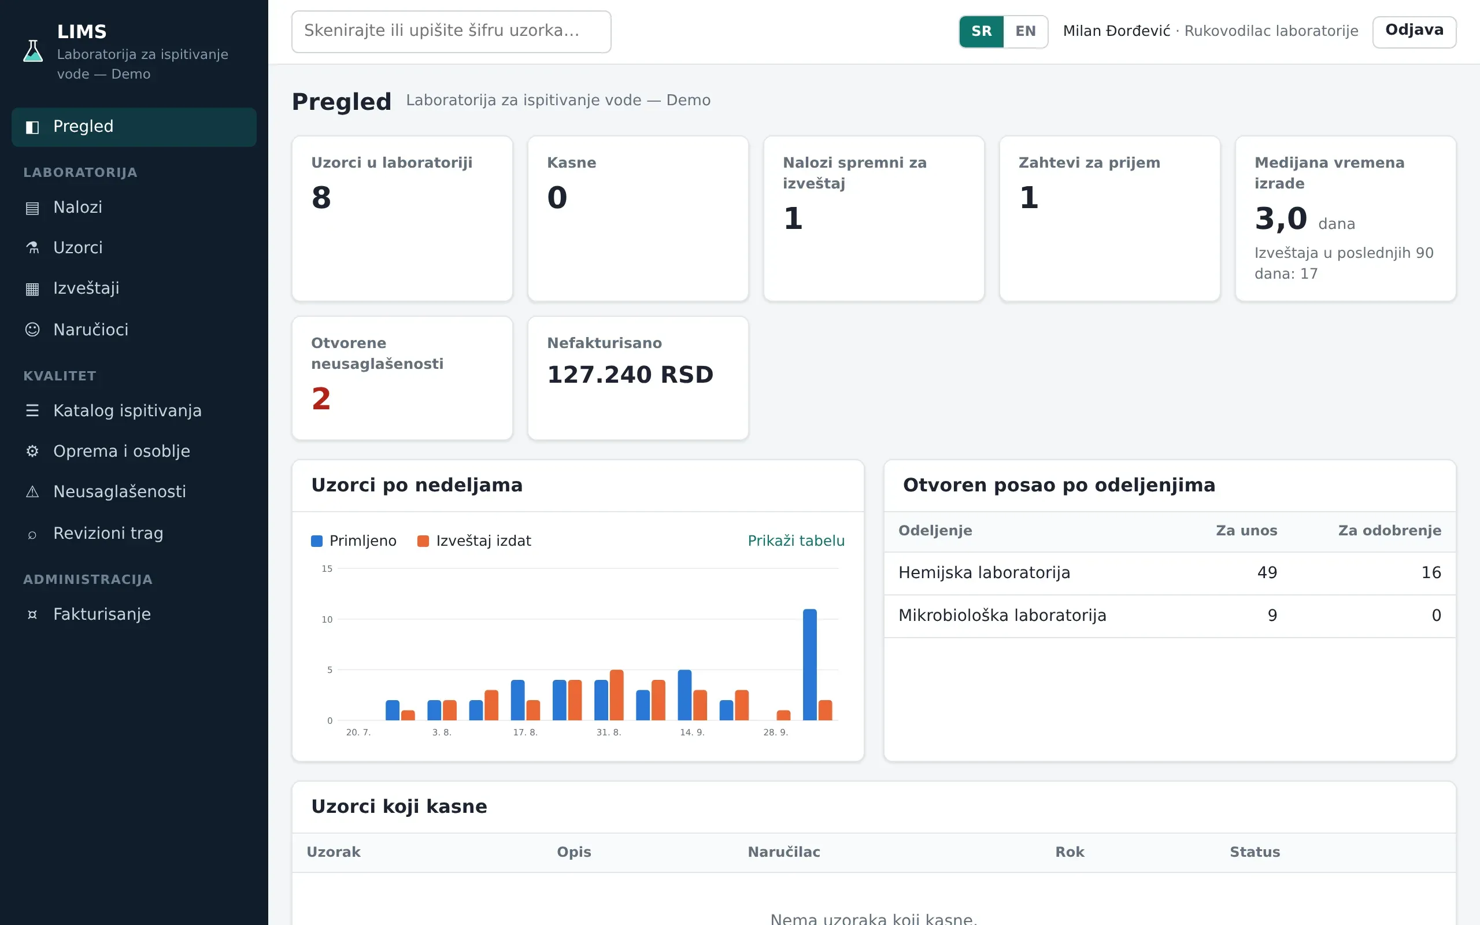
Task: Click the Za odobrenje column header
Action: (x=1389, y=530)
